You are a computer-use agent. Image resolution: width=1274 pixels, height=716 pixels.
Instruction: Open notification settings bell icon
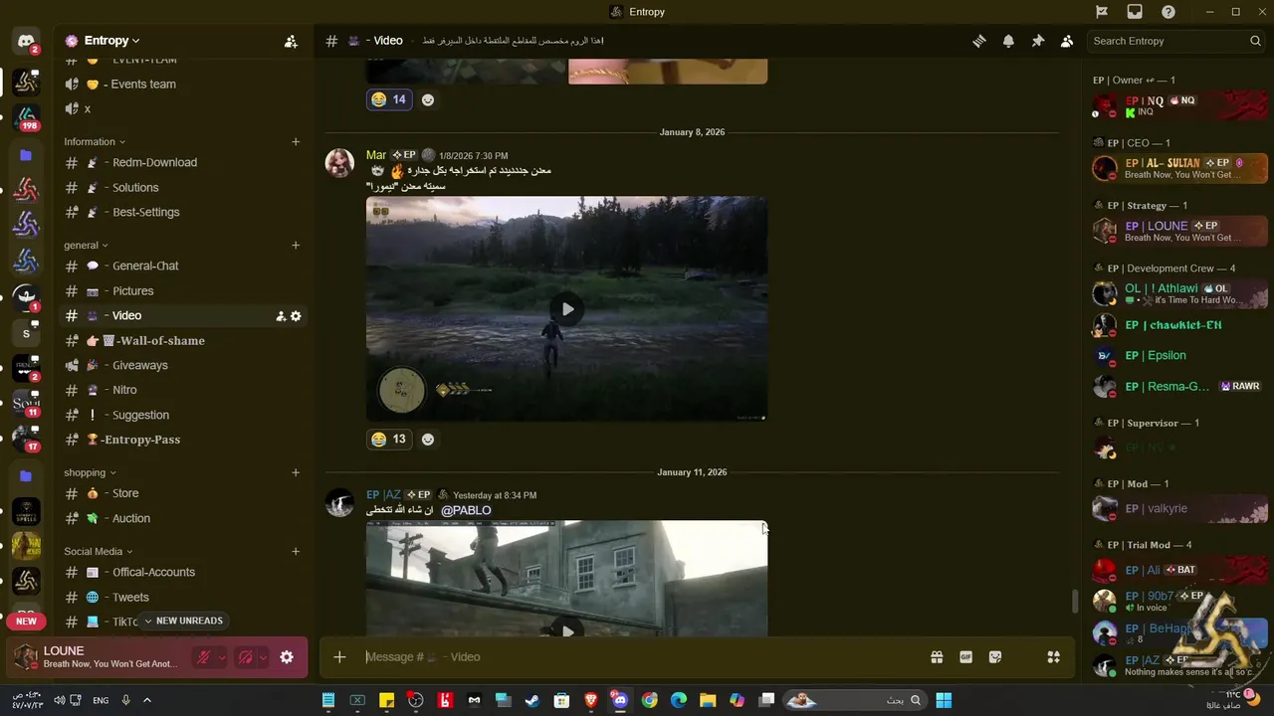tap(1008, 41)
